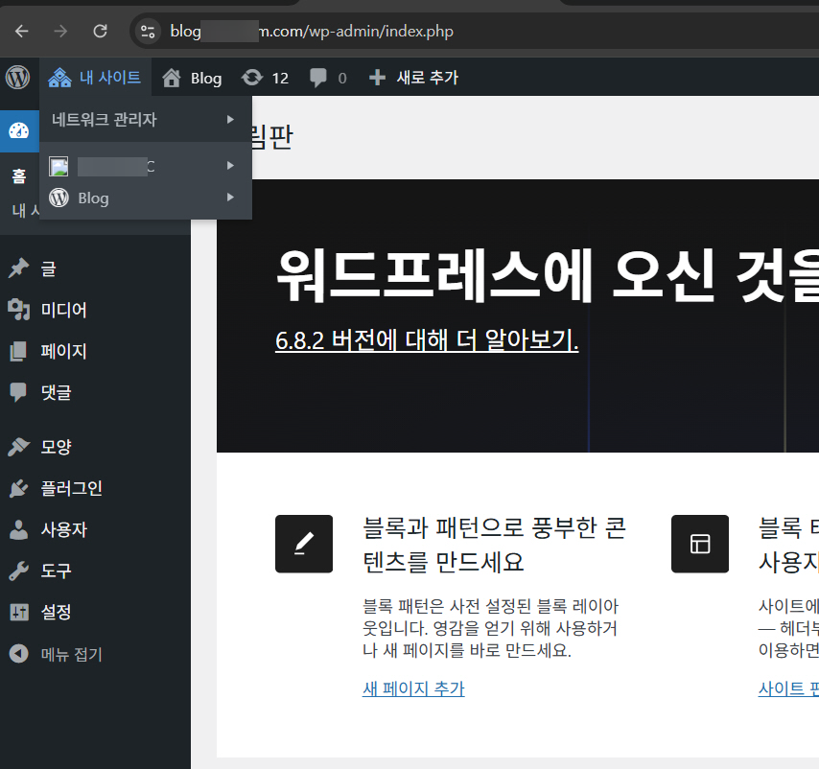The height and width of the screenshot is (769, 819).
Task: Click the comment bubble icon beside 댓글
Action: click(x=18, y=392)
